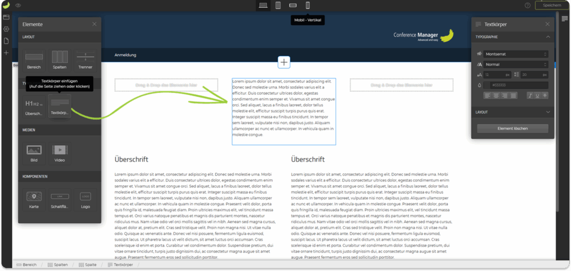
Task: Choose the Überschrift heading element
Action: (x=34, y=106)
